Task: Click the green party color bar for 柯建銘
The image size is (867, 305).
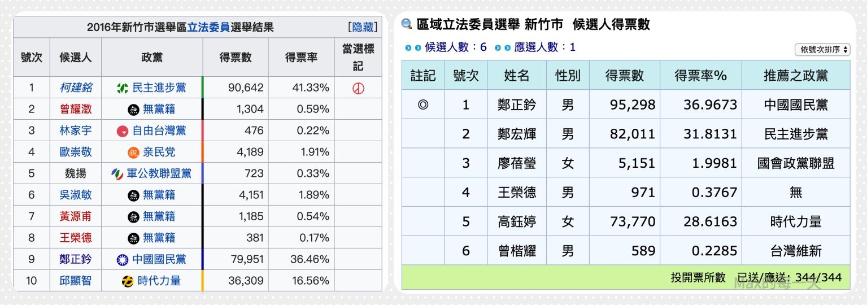Action: coord(202,88)
